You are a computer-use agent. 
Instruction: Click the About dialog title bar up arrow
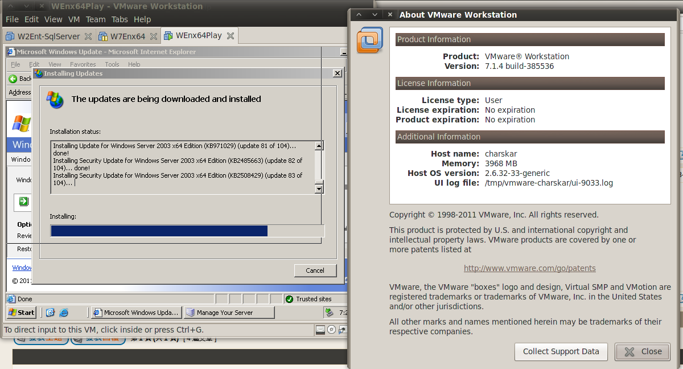click(358, 15)
